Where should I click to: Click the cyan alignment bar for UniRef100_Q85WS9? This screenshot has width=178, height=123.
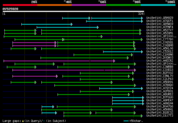(47, 24)
